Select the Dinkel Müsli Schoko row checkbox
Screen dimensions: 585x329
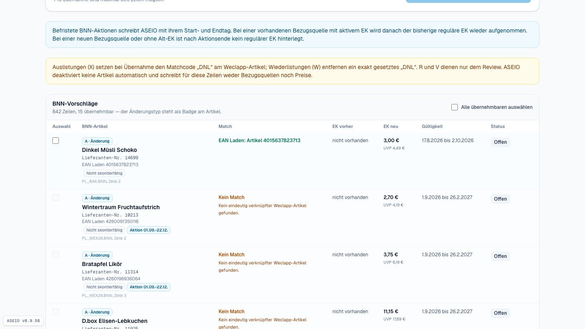(x=56, y=141)
